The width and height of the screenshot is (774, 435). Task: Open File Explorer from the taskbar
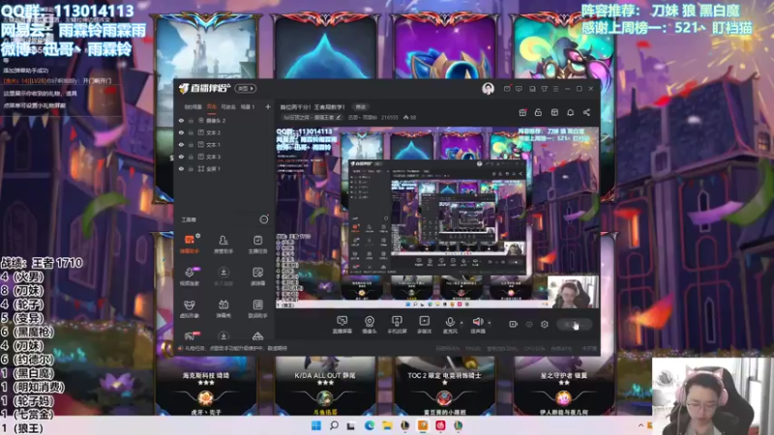pos(387,425)
